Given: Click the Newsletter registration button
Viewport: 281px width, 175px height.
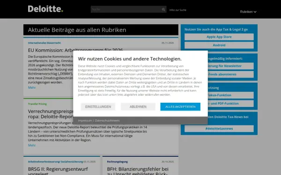Looking at the screenshot, I should (230, 66).
